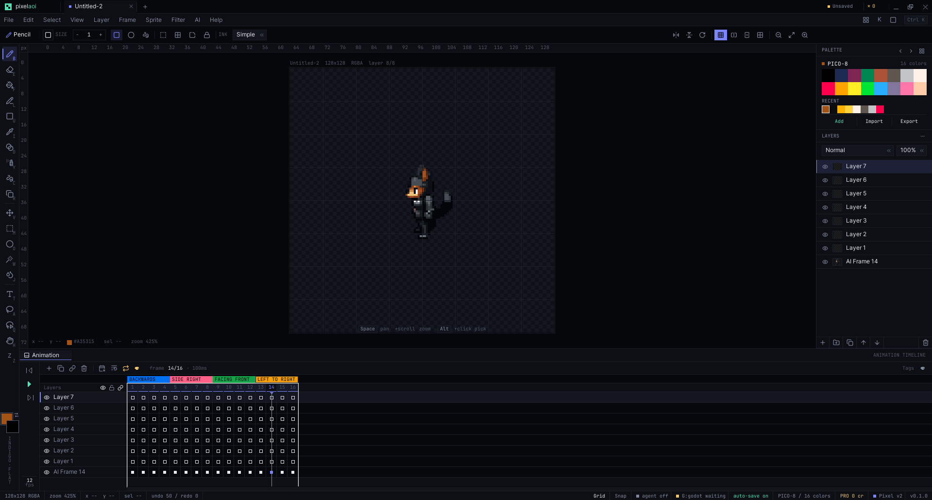Select the Magic Wand tool
The image size is (932, 500).
[10, 259]
